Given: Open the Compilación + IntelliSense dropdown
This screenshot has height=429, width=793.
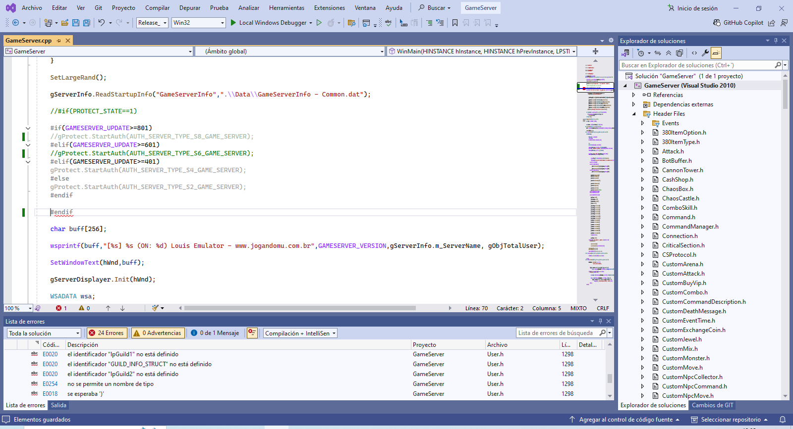Looking at the screenshot, I should pos(300,333).
